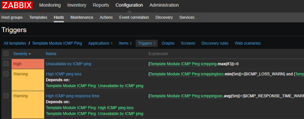Check the High ICMP ping loss row
The width and height of the screenshot is (304, 119).
click(6, 73)
